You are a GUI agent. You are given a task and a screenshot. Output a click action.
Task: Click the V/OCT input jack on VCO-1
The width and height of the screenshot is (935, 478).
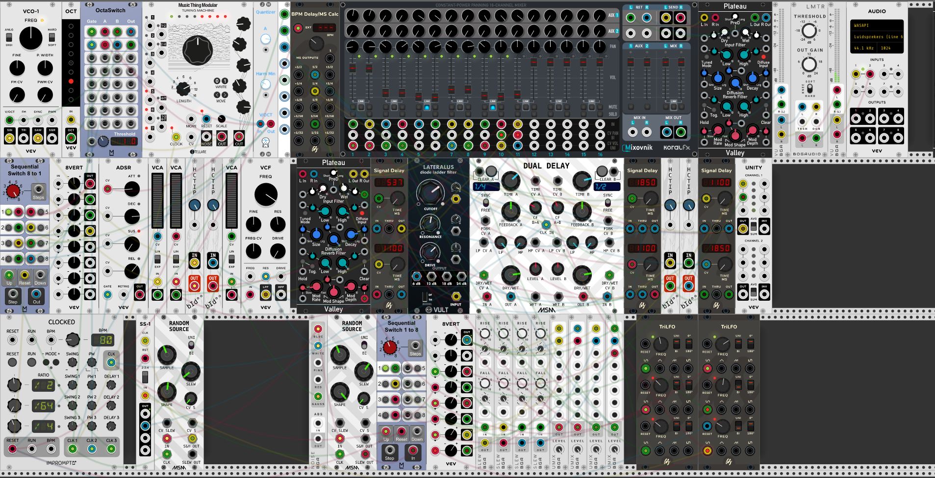point(10,120)
